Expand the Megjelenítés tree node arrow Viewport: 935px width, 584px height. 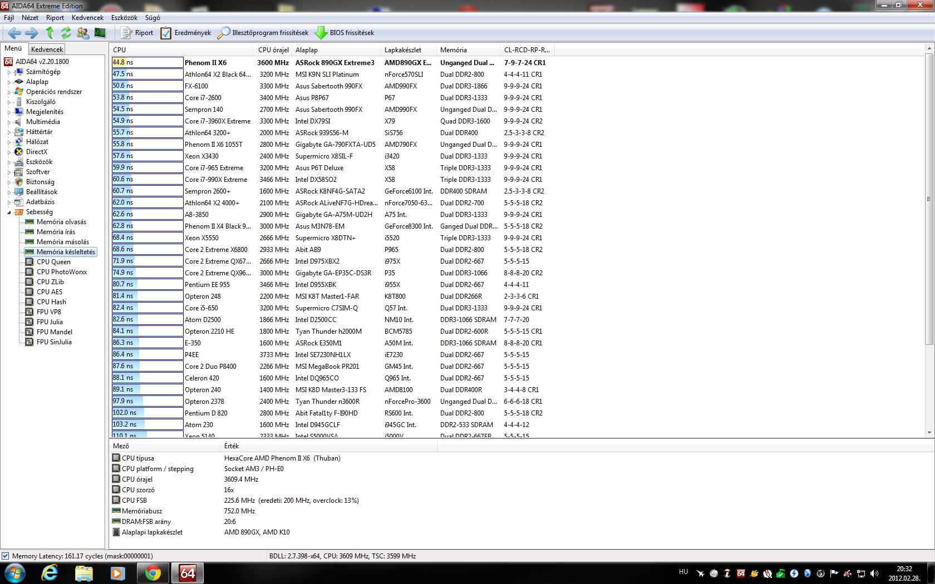tap(9, 112)
